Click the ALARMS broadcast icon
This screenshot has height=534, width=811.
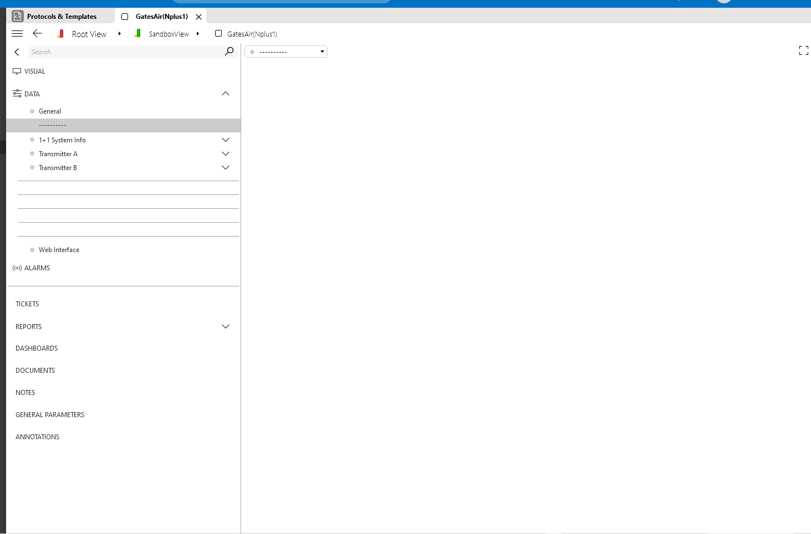(x=17, y=268)
